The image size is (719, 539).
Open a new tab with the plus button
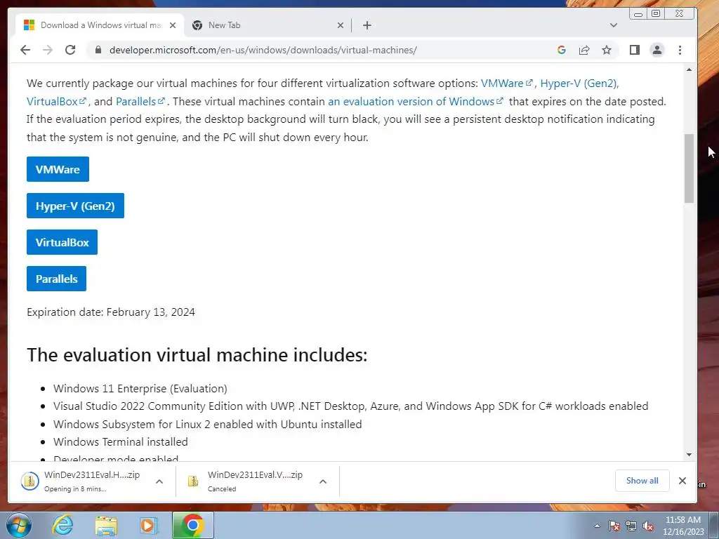(x=367, y=25)
